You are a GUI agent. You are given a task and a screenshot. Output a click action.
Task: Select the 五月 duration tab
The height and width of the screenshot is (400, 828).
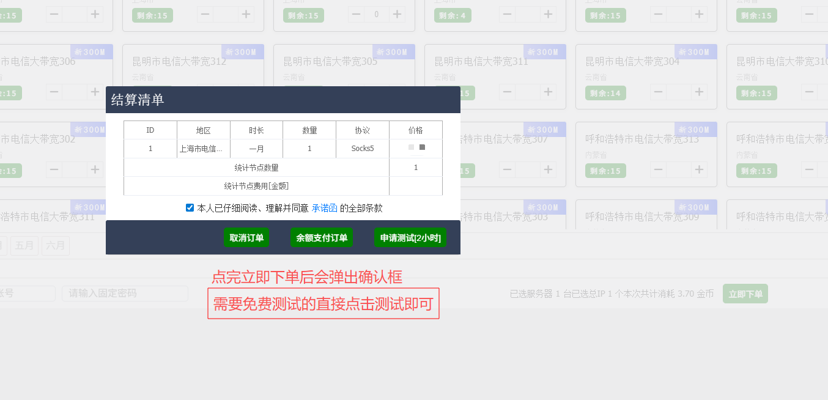(25, 245)
